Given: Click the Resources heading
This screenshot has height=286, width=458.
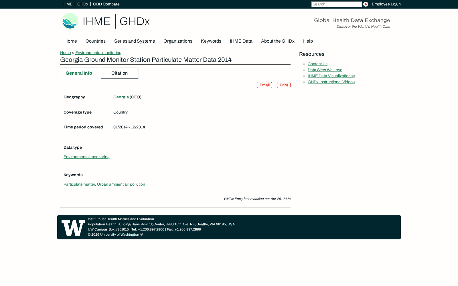Looking at the screenshot, I should click(312, 54).
